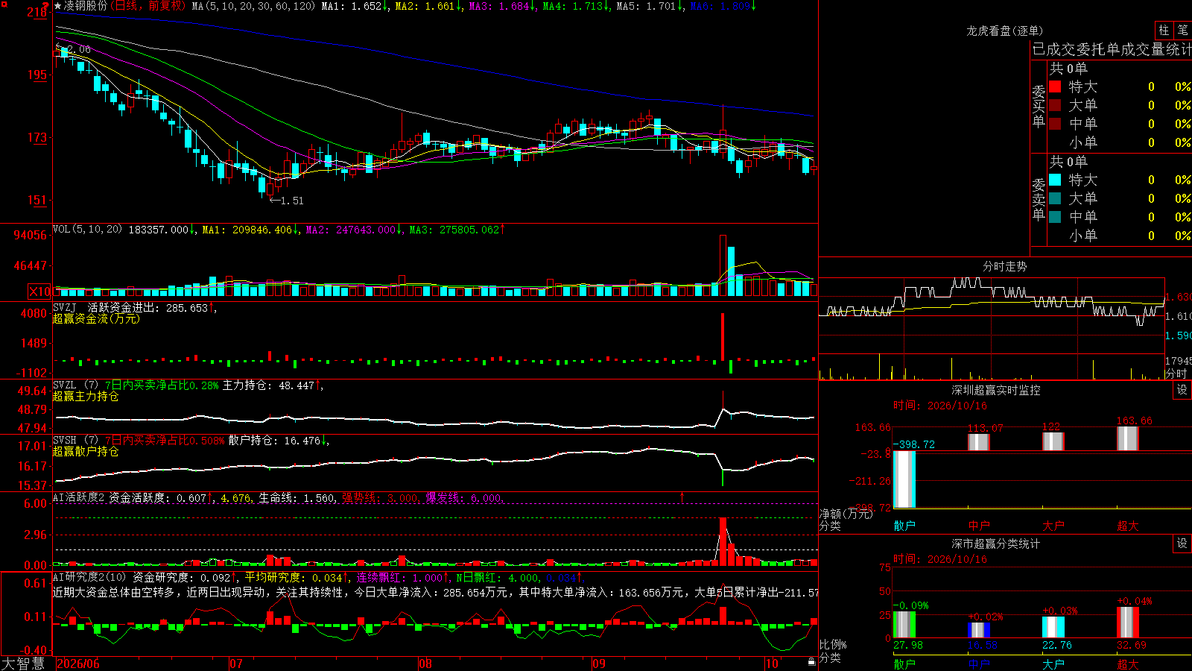Click the X10 volume scale marker
This screenshot has width=1192, height=671.
(x=39, y=292)
